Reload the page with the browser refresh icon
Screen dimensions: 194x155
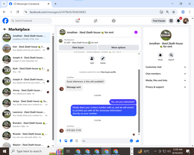[x=18, y=12]
